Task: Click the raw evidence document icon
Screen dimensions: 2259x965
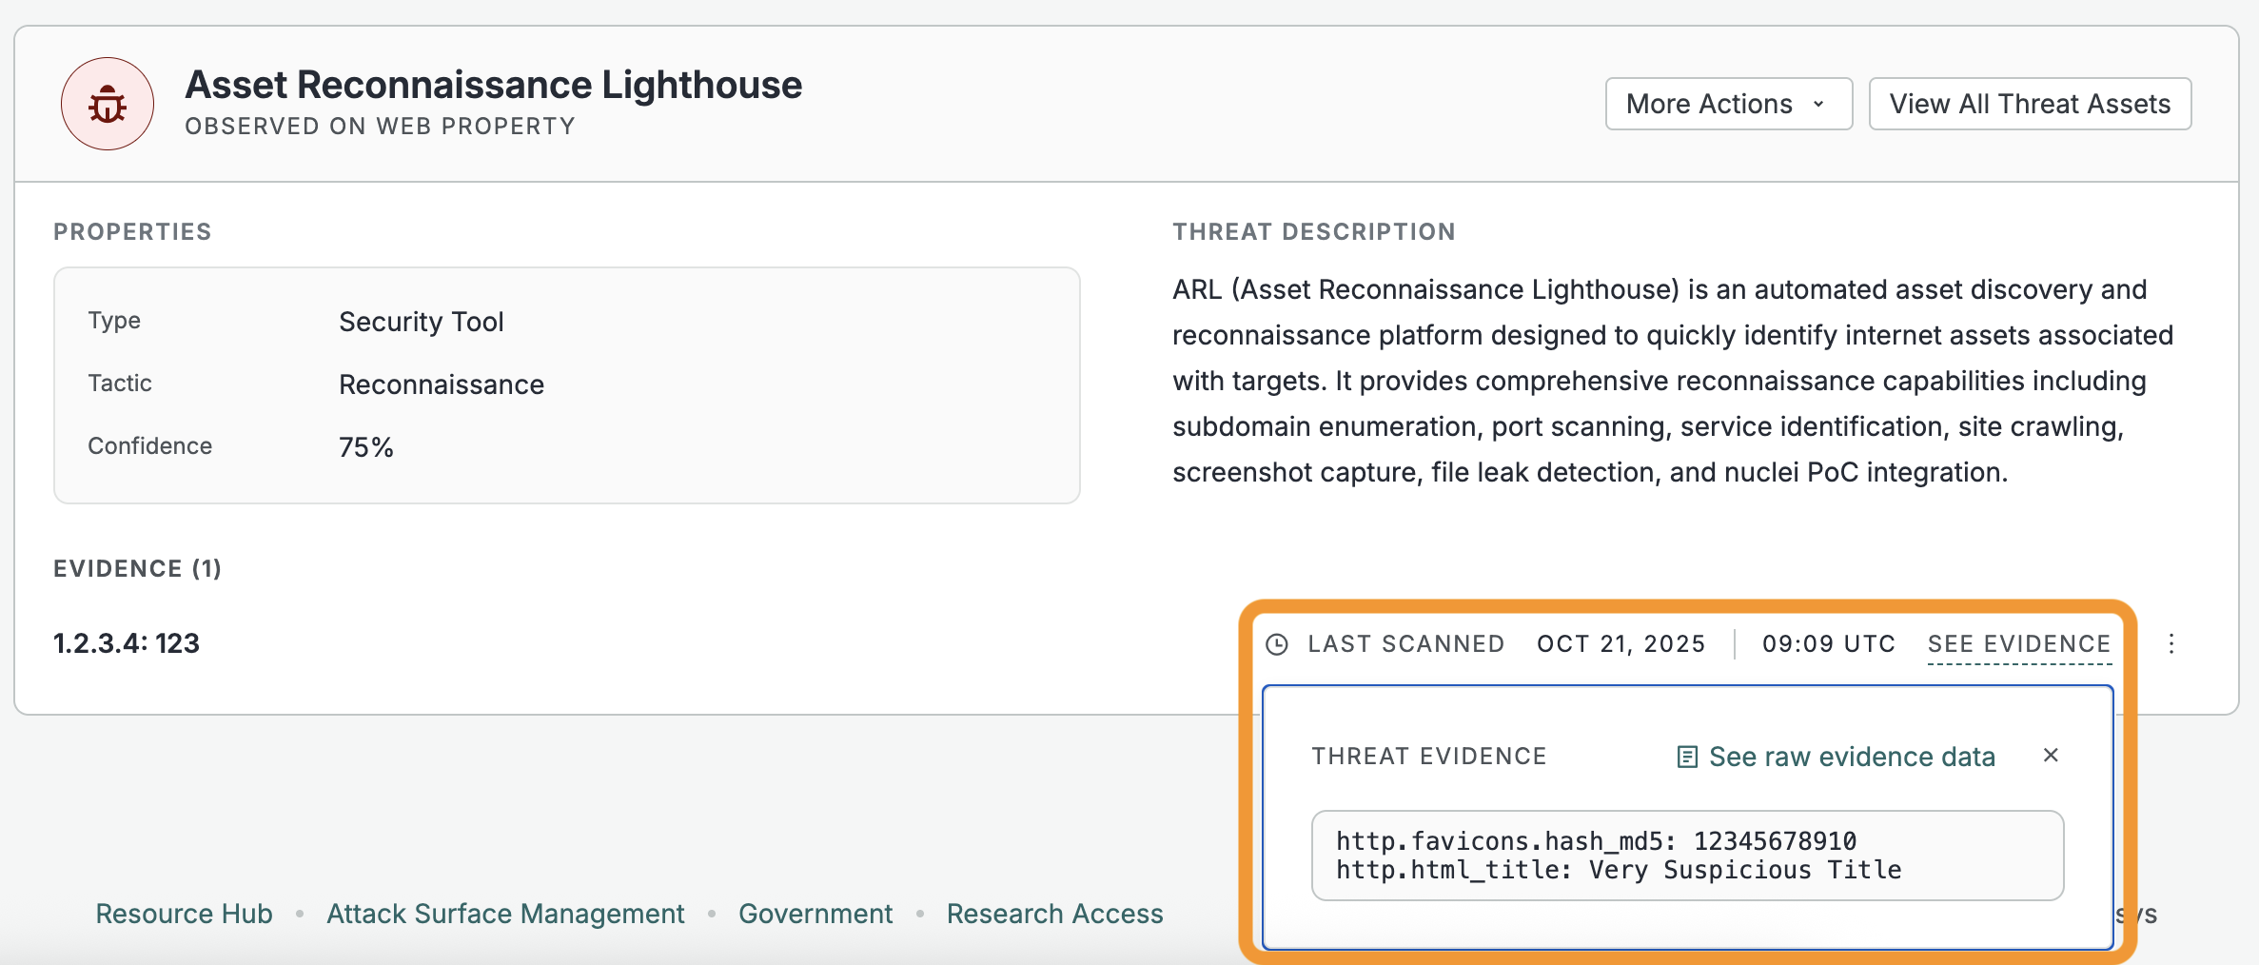Action: (1687, 758)
